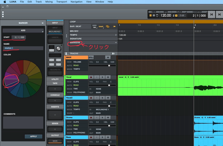
Task: Open the Transport menu
Action: (x=62, y=2)
